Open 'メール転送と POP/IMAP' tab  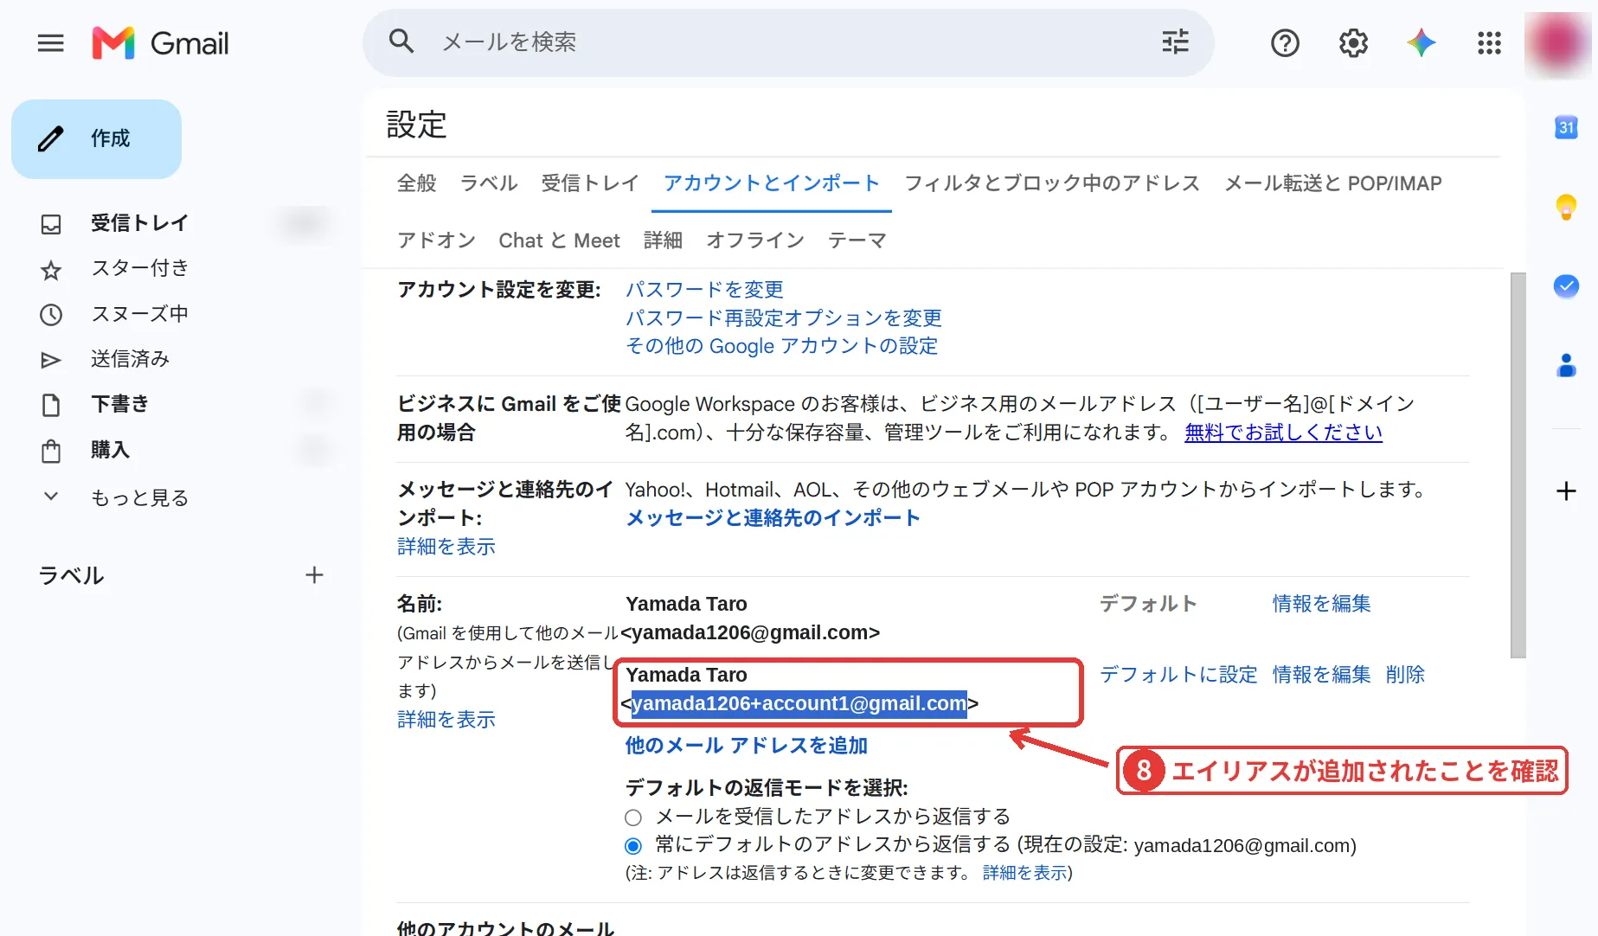(1333, 183)
